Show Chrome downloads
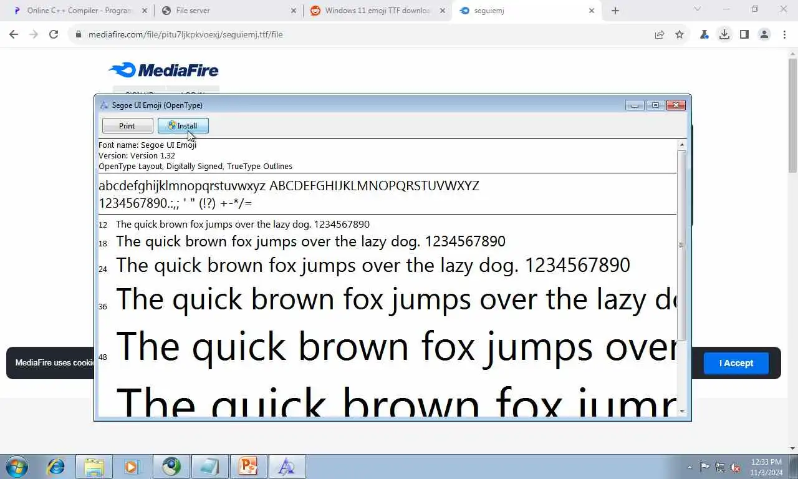This screenshot has height=479, width=798. tap(724, 34)
